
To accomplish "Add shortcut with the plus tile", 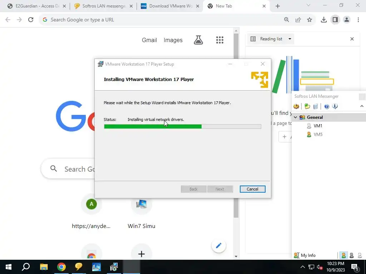I will pos(142,254).
